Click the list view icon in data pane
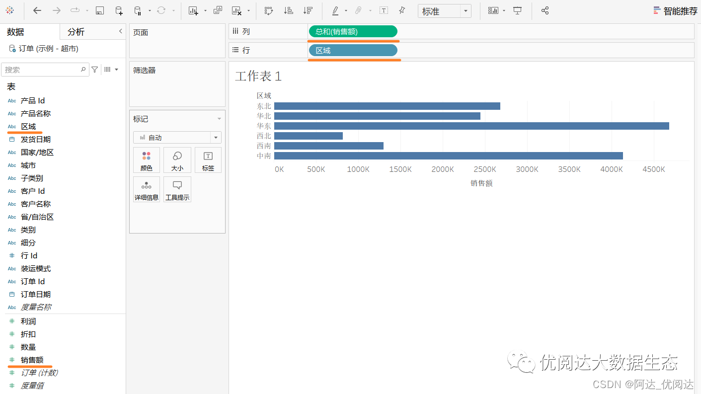 (108, 70)
